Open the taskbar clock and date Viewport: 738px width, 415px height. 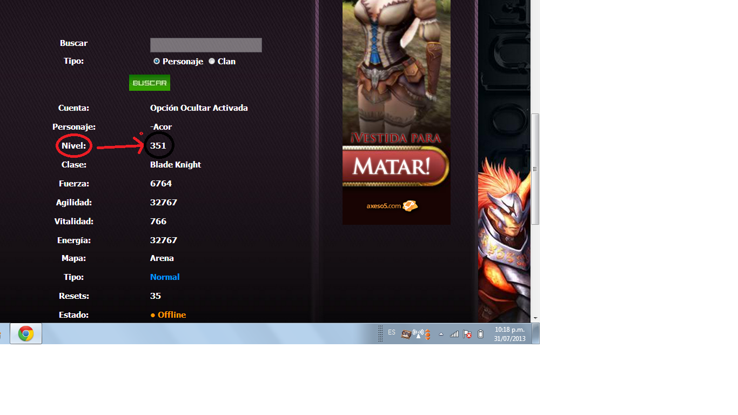509,334
